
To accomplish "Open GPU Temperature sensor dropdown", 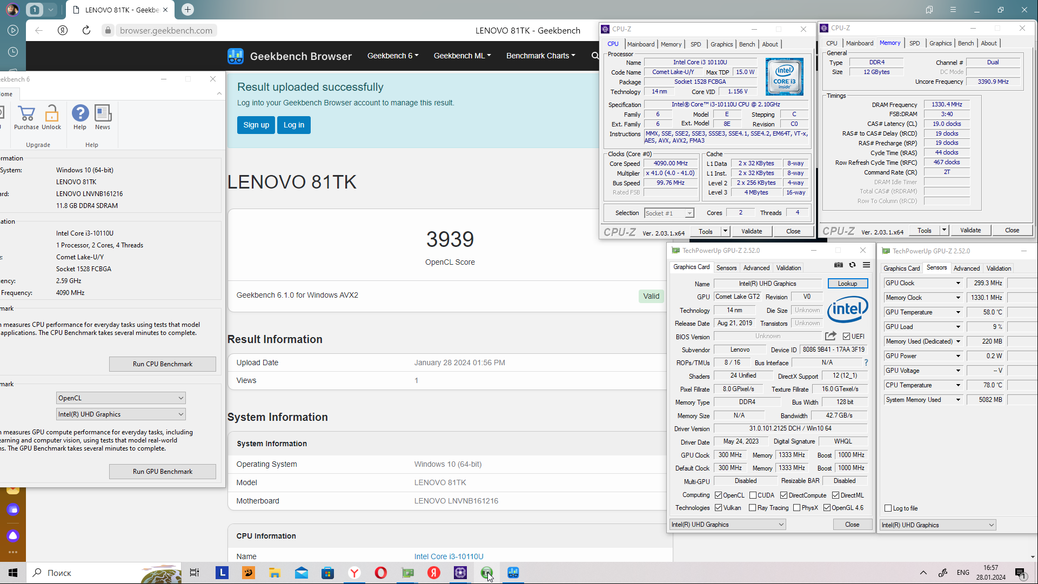I will click(958, 312).
